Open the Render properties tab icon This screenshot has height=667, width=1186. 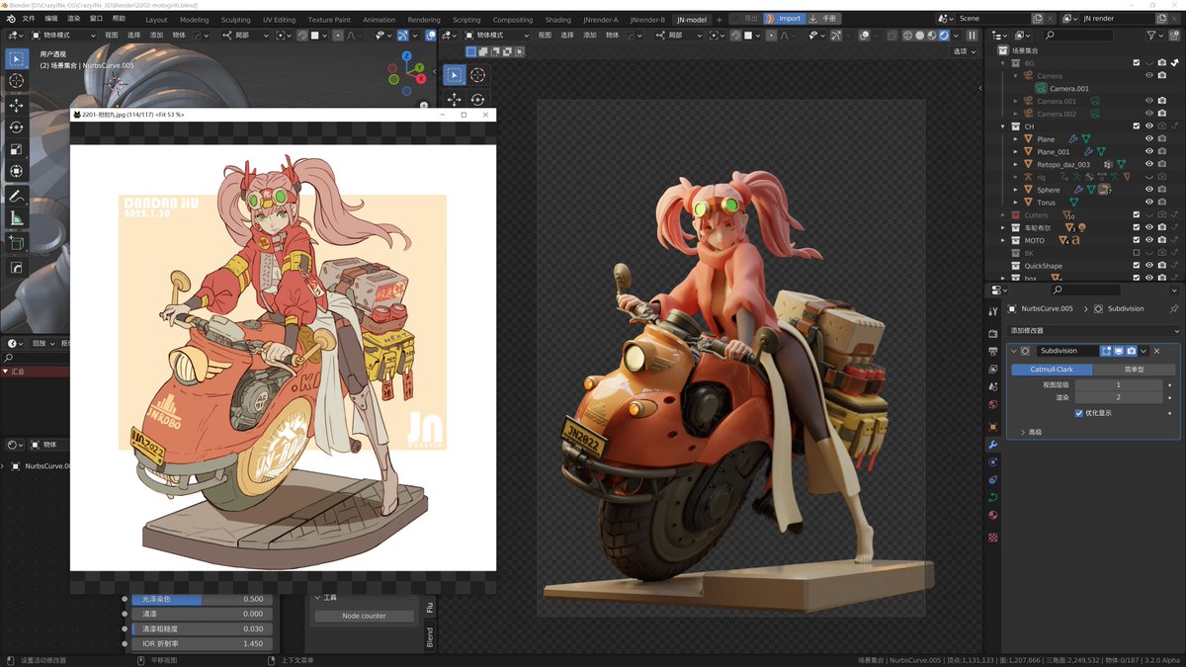click(993, 334)
